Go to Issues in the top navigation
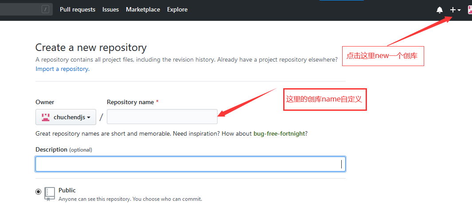The height and width of the screenshot is (207, 472). (x=110, y=10)
